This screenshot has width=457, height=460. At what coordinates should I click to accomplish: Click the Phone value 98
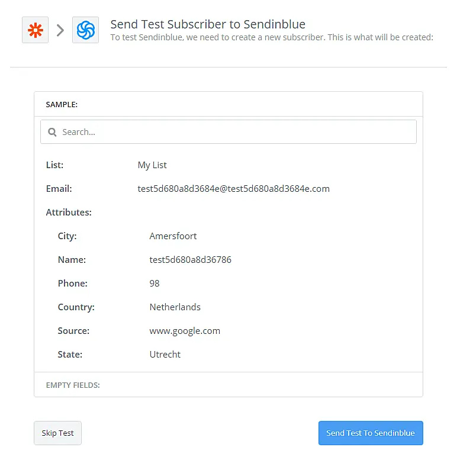tap(155, 284)
